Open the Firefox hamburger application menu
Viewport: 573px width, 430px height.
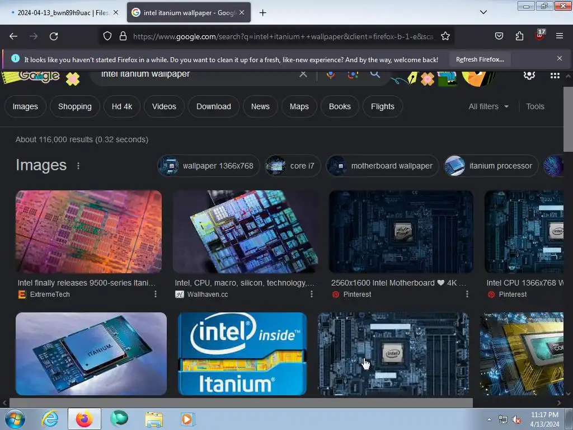coord(560,36)
